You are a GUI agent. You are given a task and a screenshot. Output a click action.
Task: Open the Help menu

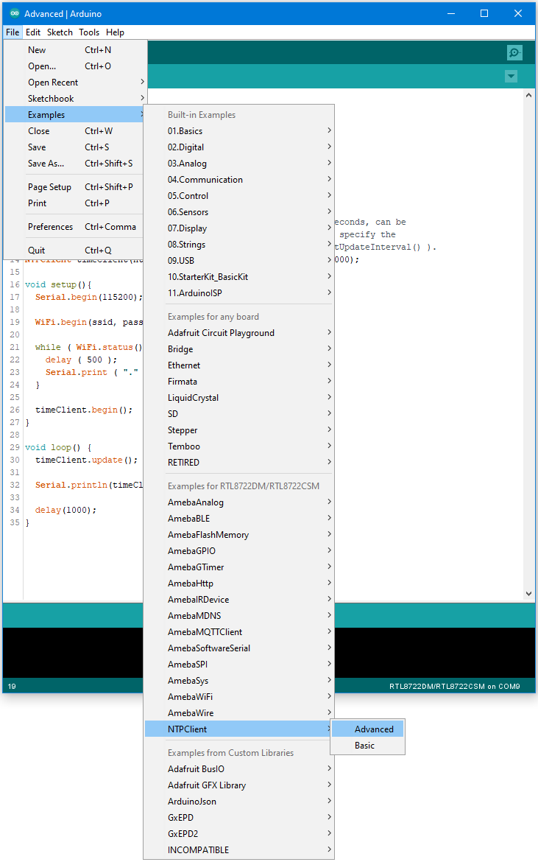[x=115, y=32]
